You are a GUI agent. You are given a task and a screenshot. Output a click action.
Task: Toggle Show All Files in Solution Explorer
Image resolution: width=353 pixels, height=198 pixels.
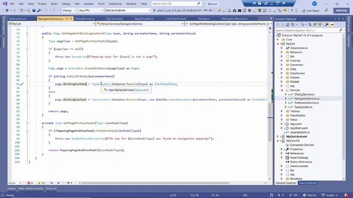coord(320,25)
